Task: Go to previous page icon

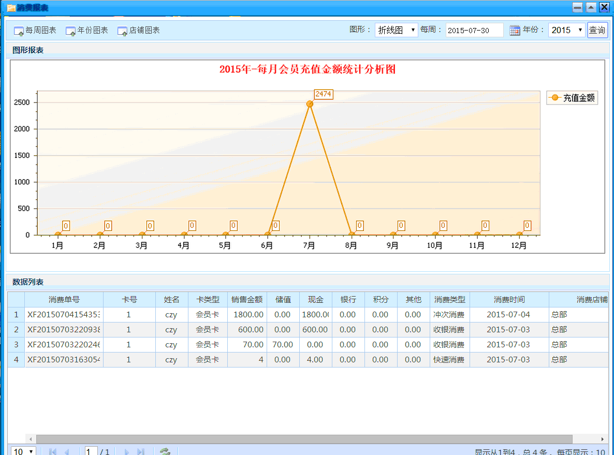Action: point(67,451)
